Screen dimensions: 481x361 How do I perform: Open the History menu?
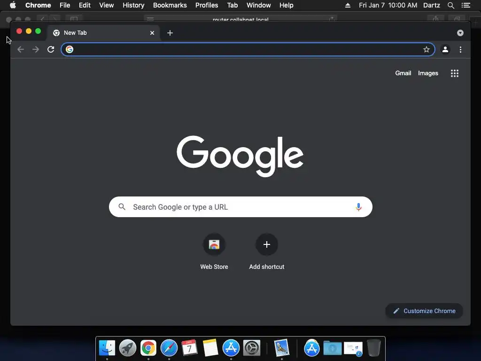pyautogui.click(x=133, y=5)
